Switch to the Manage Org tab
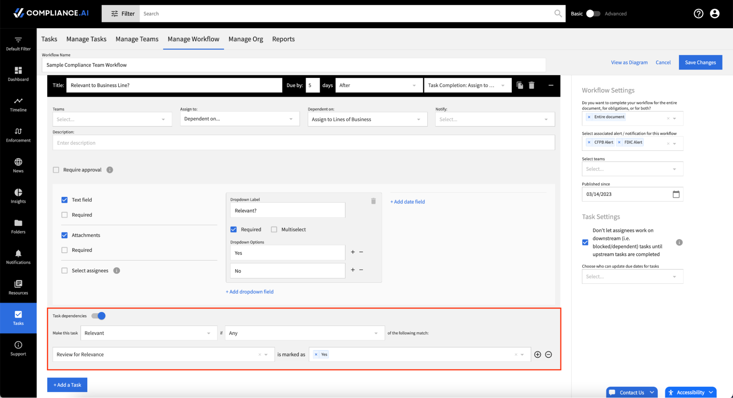Image resolution: width=733 pixels, height=398 pixels. 246,39
